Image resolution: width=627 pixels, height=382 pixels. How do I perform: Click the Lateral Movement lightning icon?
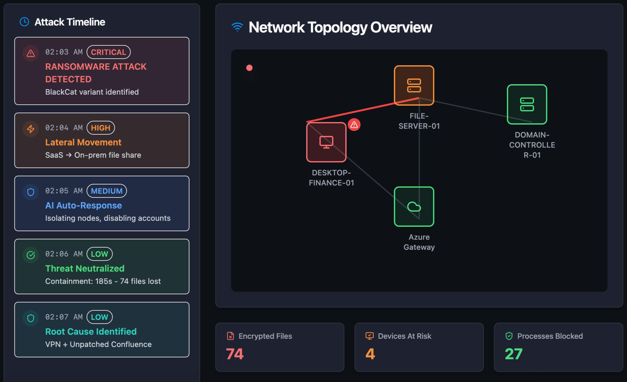pos(31,129)
